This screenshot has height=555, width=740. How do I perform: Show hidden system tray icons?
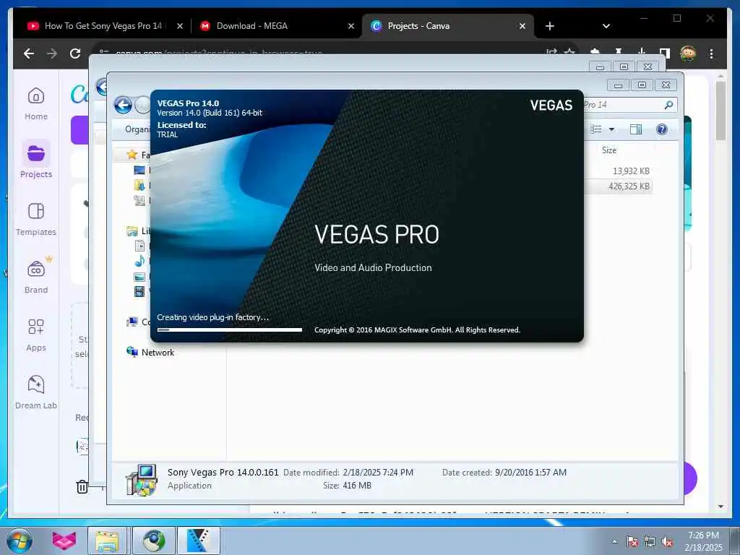614,542
